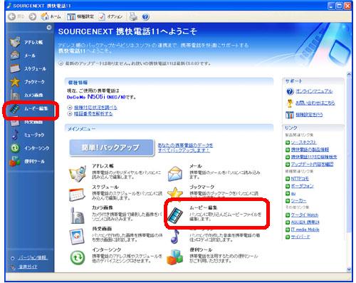The height and width of the screenshot is (283, 356).
Task: Select 待受画面 in the left sidebar
Action: [x=27, y=122]
